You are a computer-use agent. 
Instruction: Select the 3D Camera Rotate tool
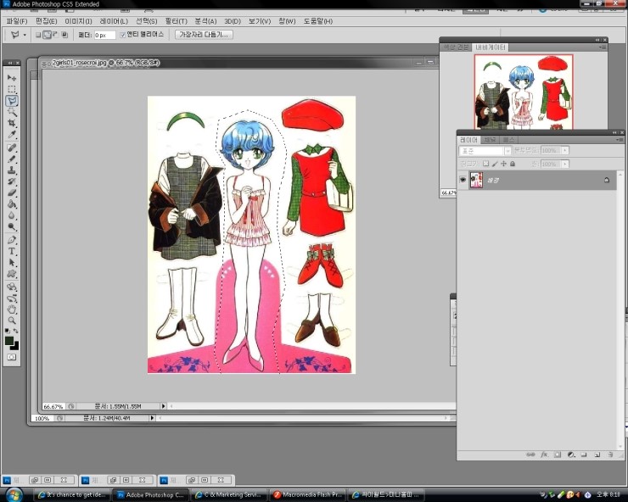click(x=12, y=298)
